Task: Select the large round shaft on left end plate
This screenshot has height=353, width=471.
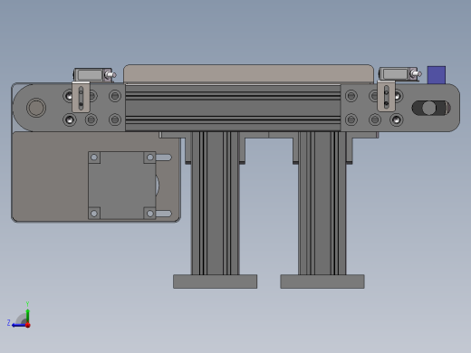Action: click(36, 108)
